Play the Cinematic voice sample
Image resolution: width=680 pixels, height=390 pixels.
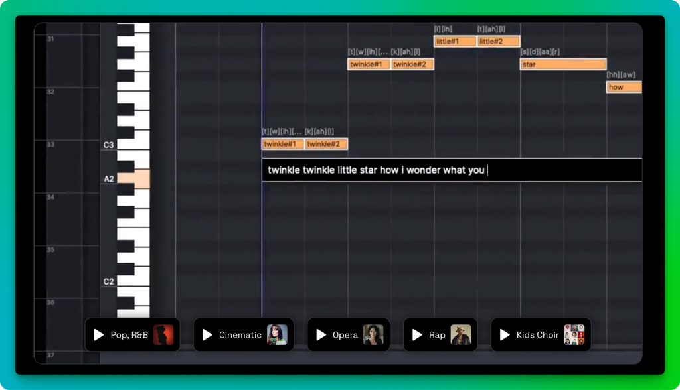(x=207, y=335)
